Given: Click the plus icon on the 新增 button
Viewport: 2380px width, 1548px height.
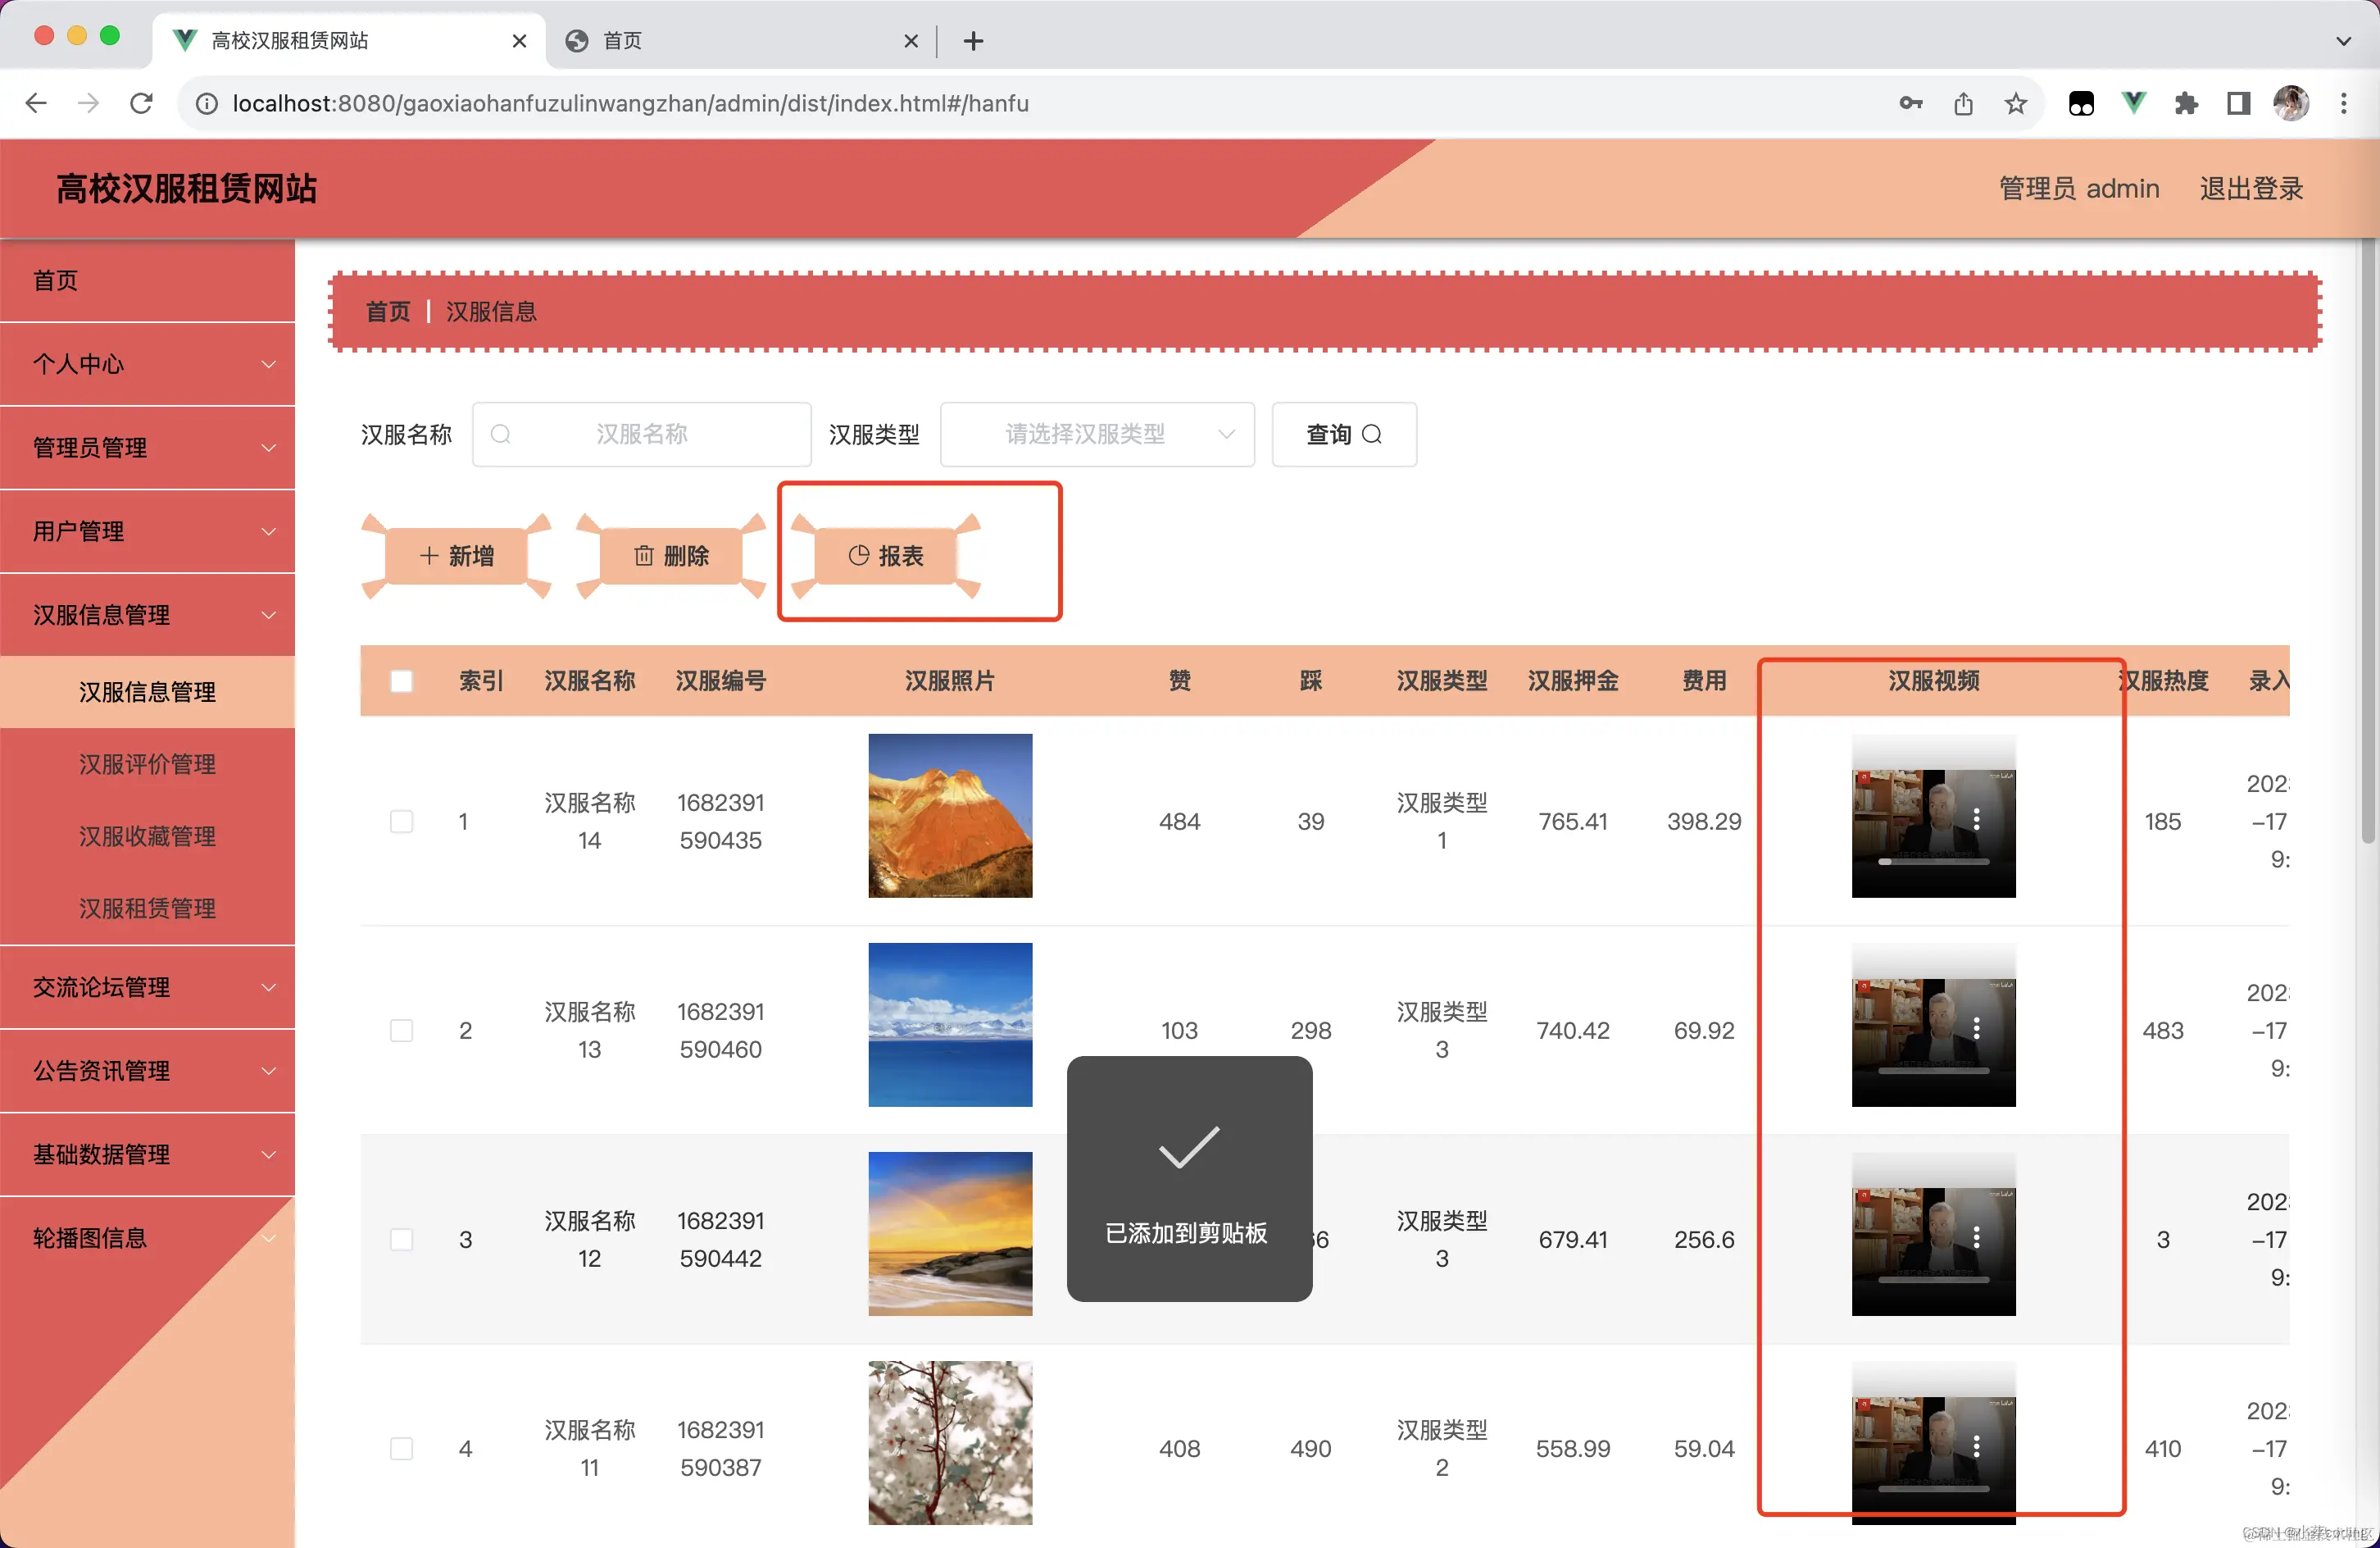Looking at the screenshot, I should 430,555.
